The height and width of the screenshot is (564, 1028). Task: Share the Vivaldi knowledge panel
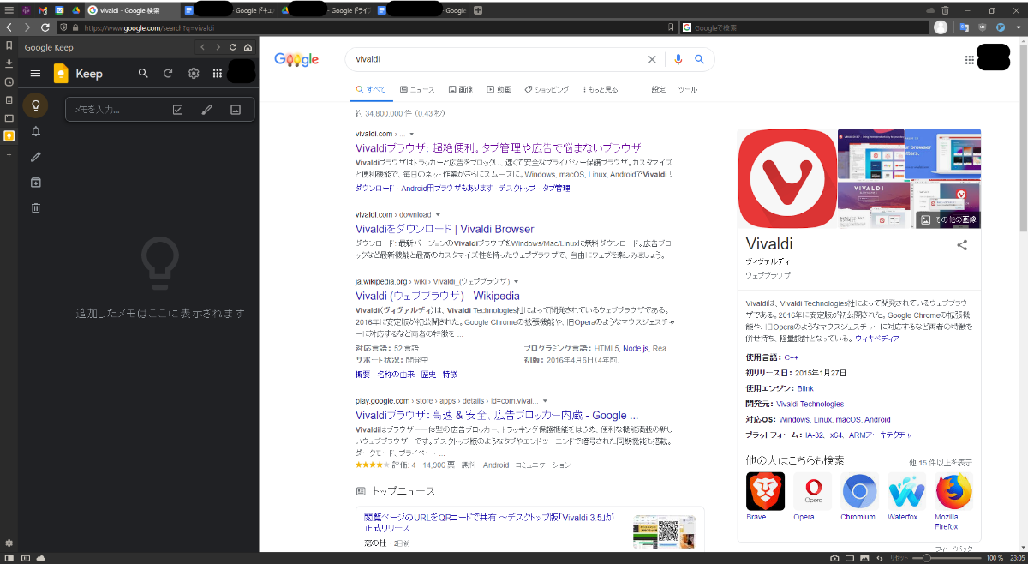[x=962, y=245]
